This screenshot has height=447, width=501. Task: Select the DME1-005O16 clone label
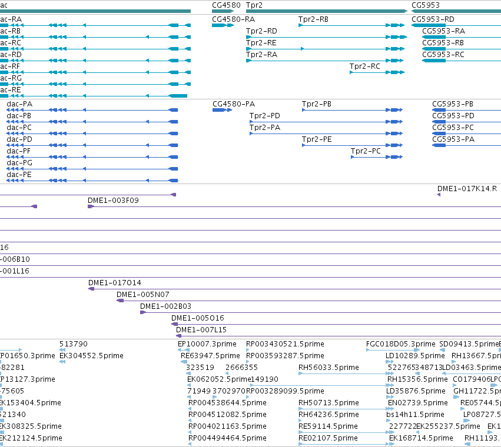click(198, 318)
